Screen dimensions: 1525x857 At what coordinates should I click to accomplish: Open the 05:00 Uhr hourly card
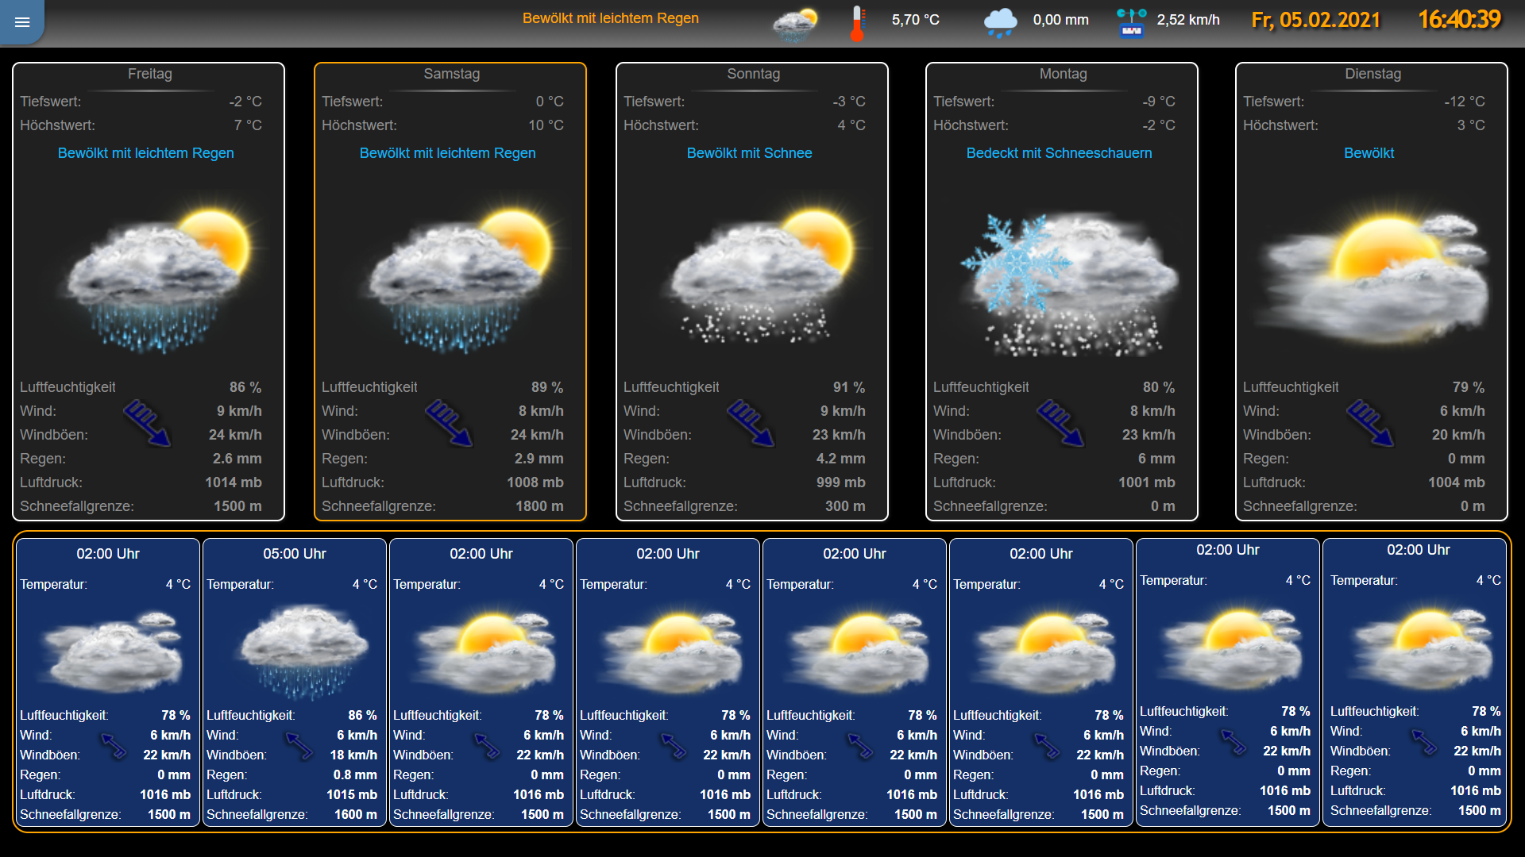[295, 682]
